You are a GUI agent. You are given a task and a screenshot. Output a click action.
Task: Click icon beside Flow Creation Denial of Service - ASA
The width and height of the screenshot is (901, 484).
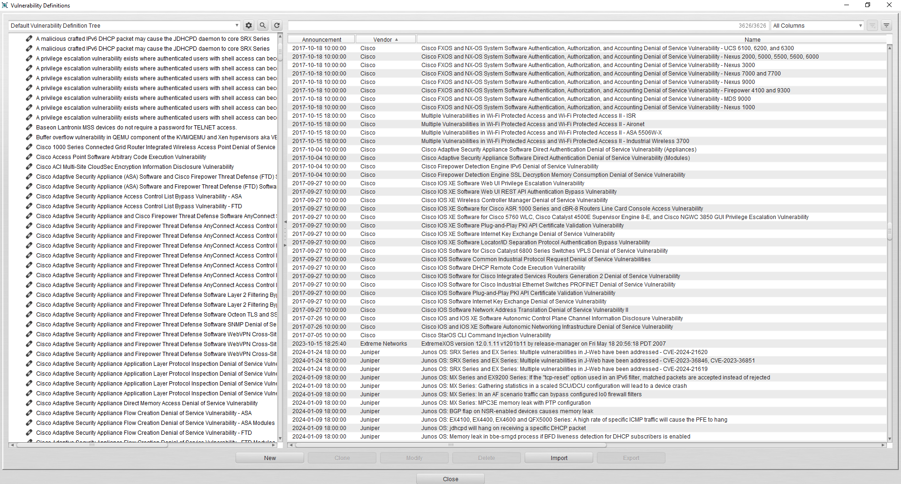coord(29,413)
